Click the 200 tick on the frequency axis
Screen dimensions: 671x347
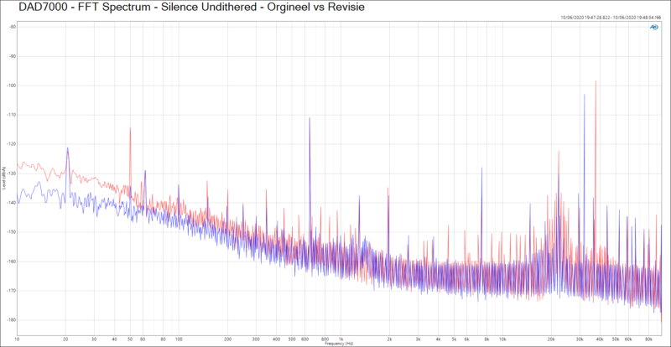tap(227, 339)
